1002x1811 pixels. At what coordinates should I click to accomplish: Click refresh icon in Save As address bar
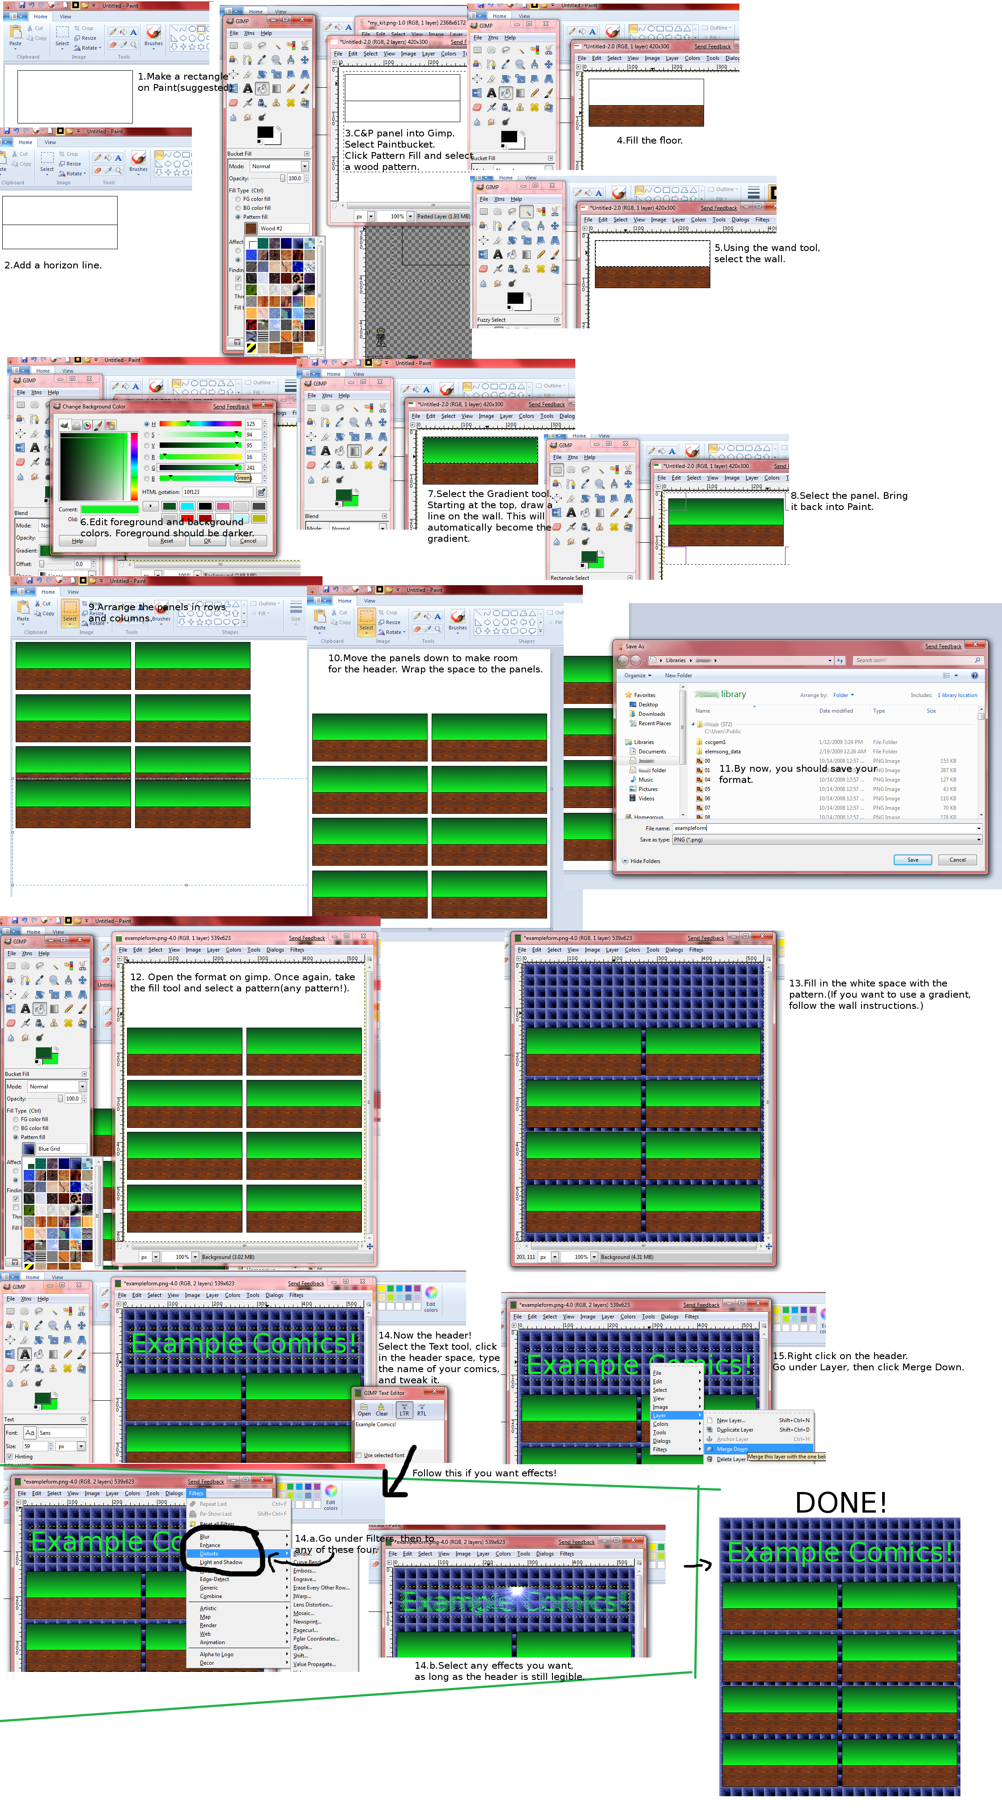click(840, 660)
